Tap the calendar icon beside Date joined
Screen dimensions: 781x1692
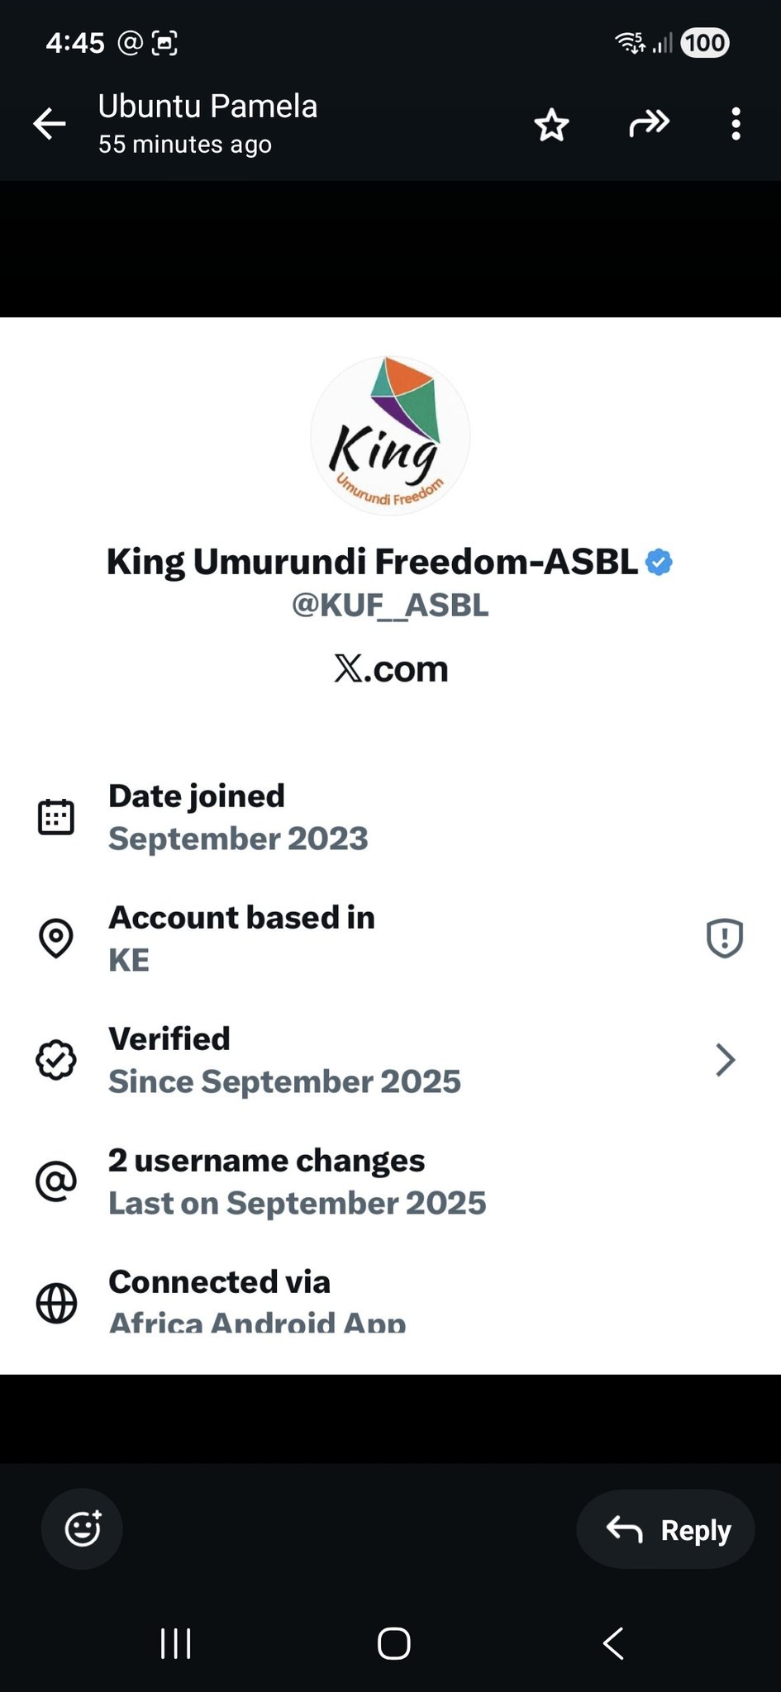click(56, 817)
